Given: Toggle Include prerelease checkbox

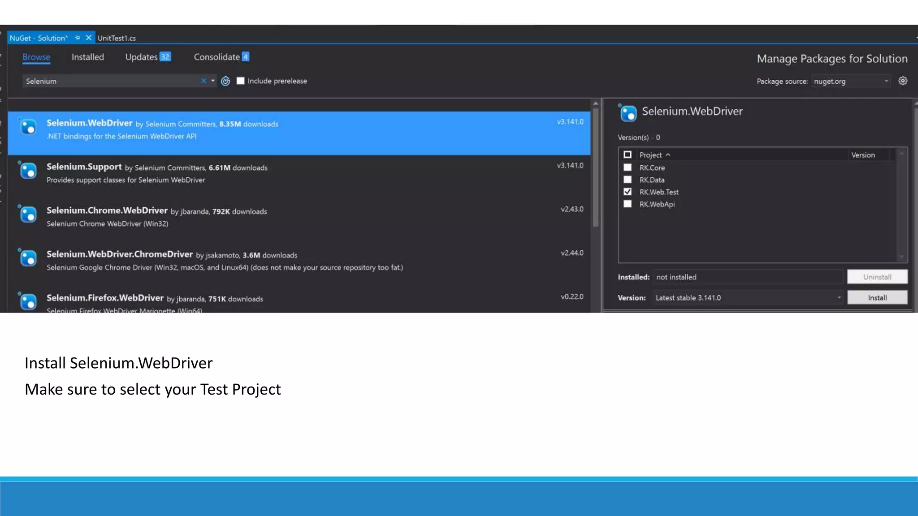Looking at the screenshot, I should (241, 81).
